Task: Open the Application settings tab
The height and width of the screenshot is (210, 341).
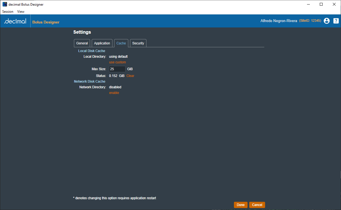Action: coord(102,43)
